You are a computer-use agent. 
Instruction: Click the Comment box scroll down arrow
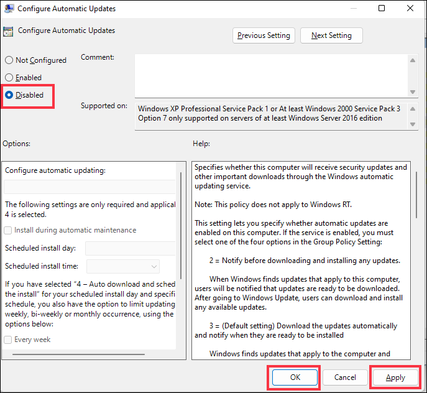413,92
